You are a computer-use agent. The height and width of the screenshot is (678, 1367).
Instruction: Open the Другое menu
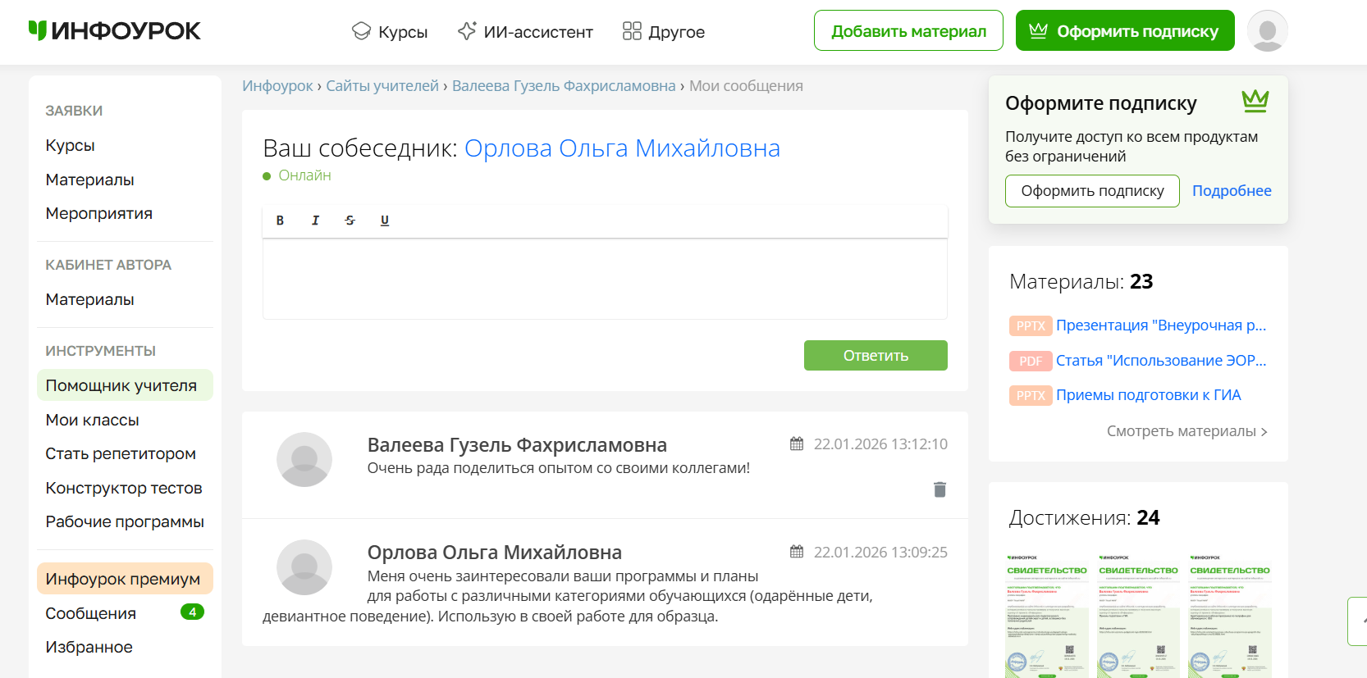coord(664,32)
